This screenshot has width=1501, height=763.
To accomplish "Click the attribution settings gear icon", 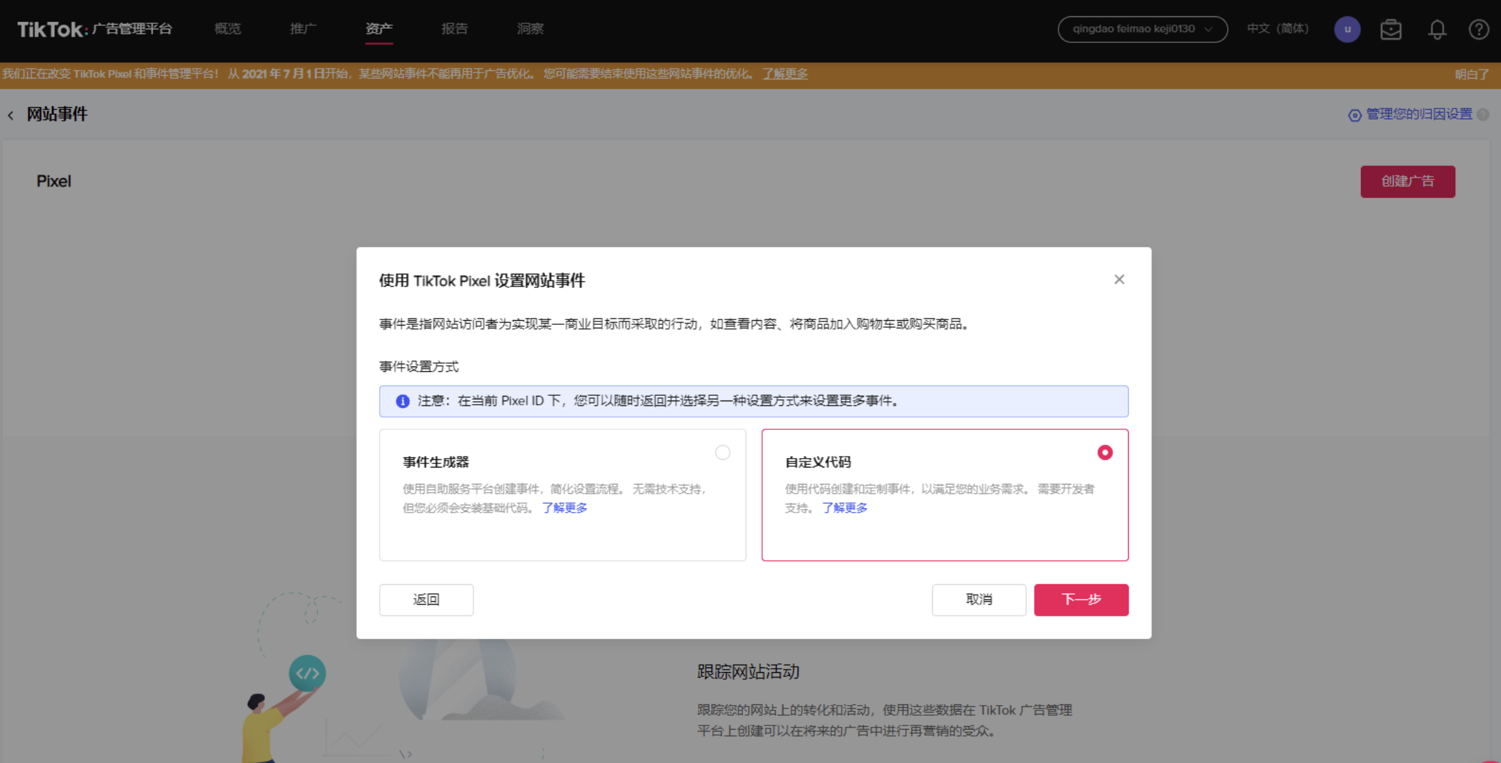I will pos(1354,115).
